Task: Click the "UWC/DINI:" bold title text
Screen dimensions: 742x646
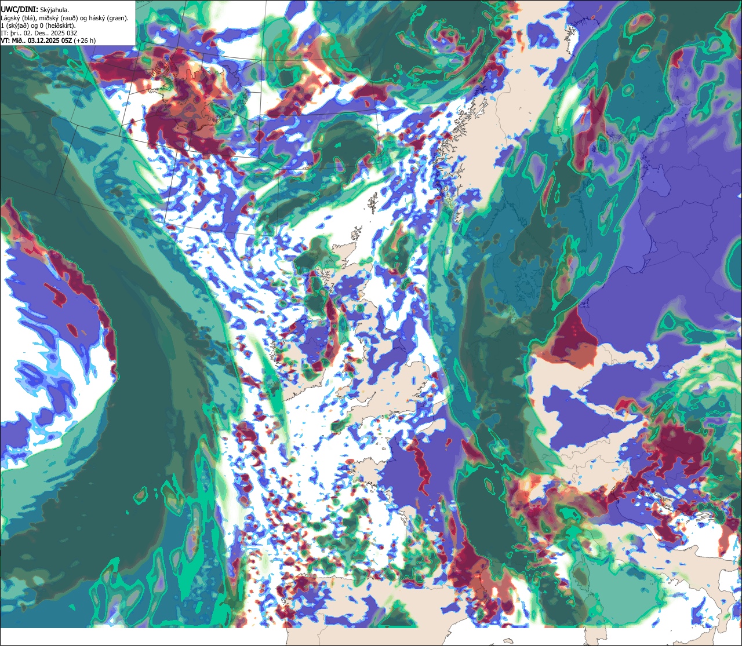Action: tap(20, 10)
